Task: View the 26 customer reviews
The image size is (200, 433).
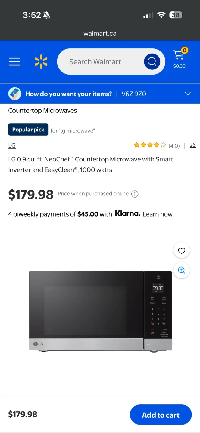Action: tap(192, 145)
